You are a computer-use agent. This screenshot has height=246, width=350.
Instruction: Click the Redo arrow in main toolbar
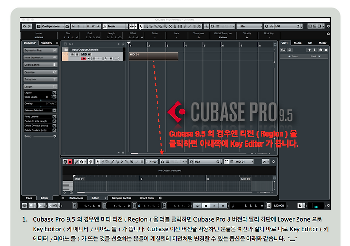click(x=29, y=26)
